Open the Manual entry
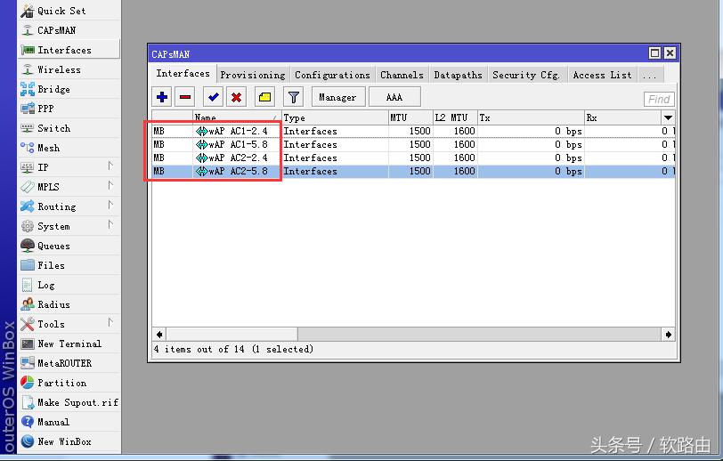 [69, 422]
